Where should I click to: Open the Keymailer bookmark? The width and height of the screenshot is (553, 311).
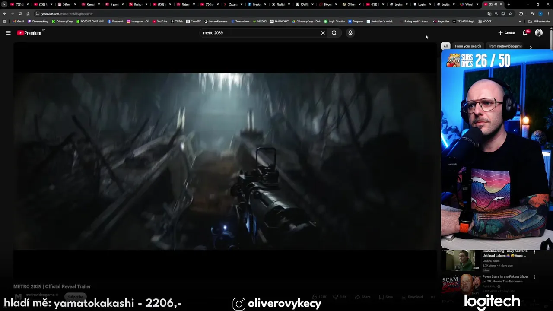click(x=441, y=22)
